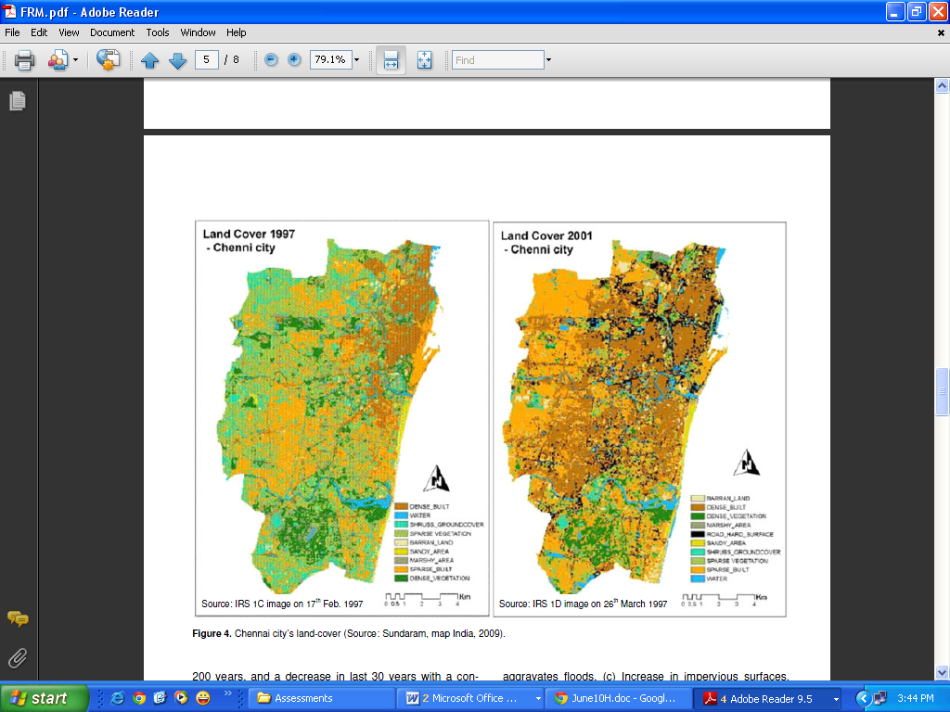
Task: Expand the Find options dropdown arrow
Action: 548,60
